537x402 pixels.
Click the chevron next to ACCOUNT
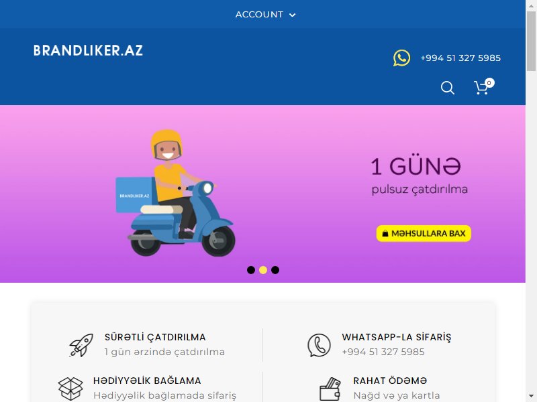pos(293,15)
